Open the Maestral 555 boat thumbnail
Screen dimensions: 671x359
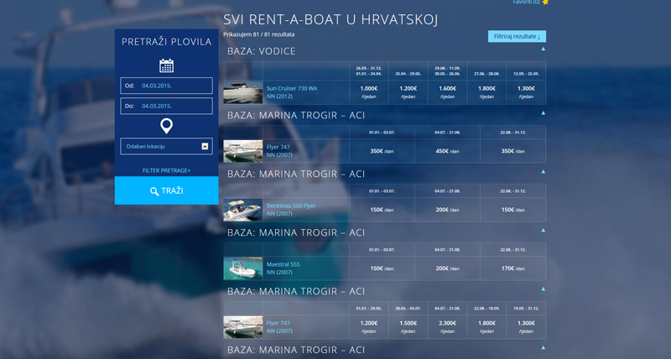[243, 268]
